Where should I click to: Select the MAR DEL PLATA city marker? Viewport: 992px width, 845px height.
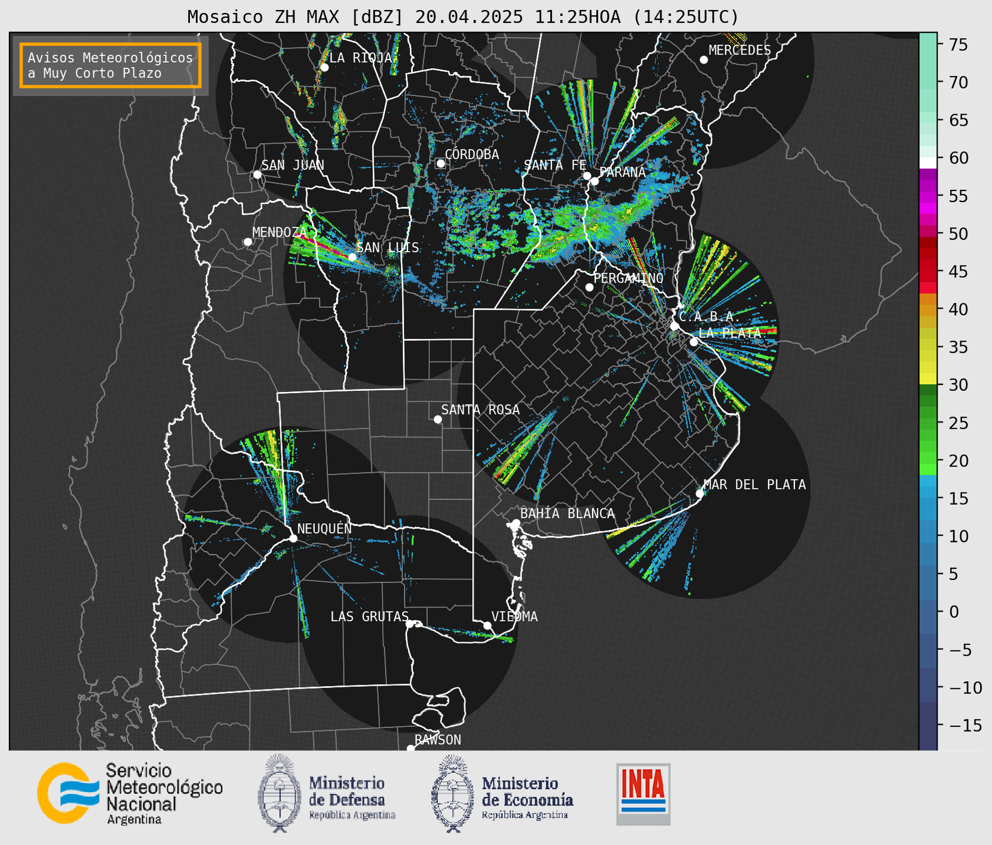pos(700,494)
